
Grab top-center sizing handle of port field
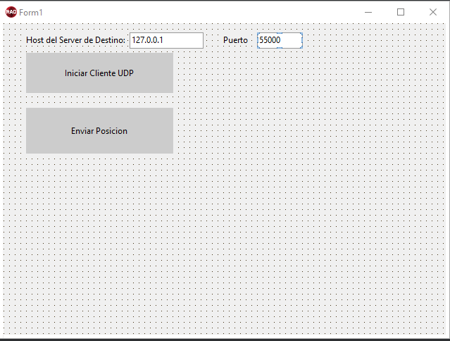click(x=280, y=33)
